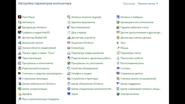Open the Центр синхронизации green icon
The height and width of the screenshot is (104, 185).
point(20,89)
